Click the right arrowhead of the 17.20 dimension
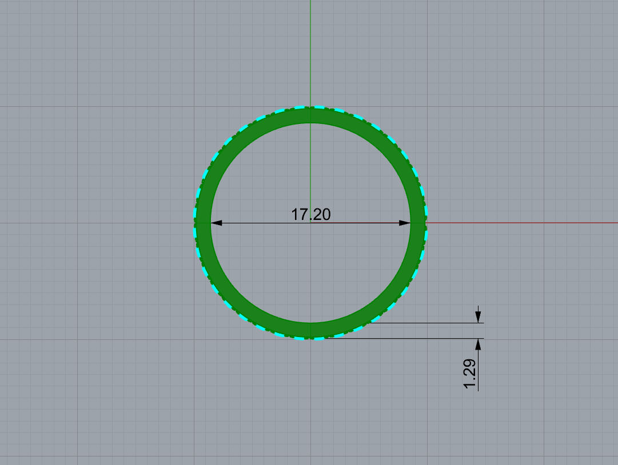The image size is (618, 465). click(x=405, y=223)
